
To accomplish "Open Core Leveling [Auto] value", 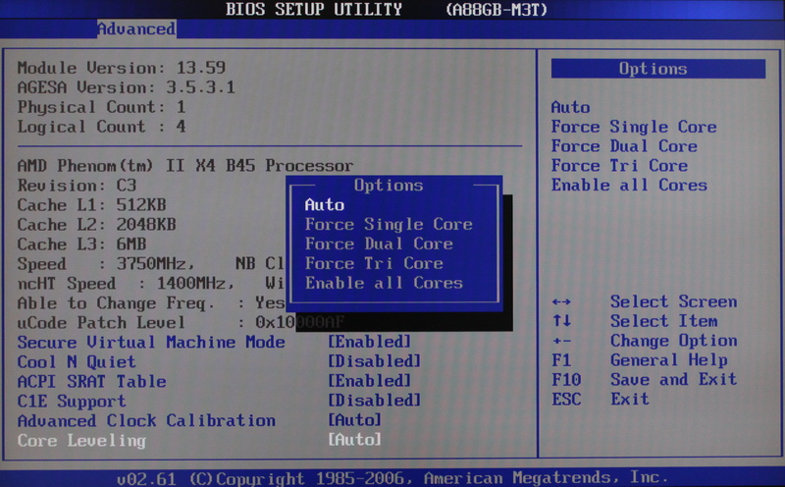I will tap(354, 440).
